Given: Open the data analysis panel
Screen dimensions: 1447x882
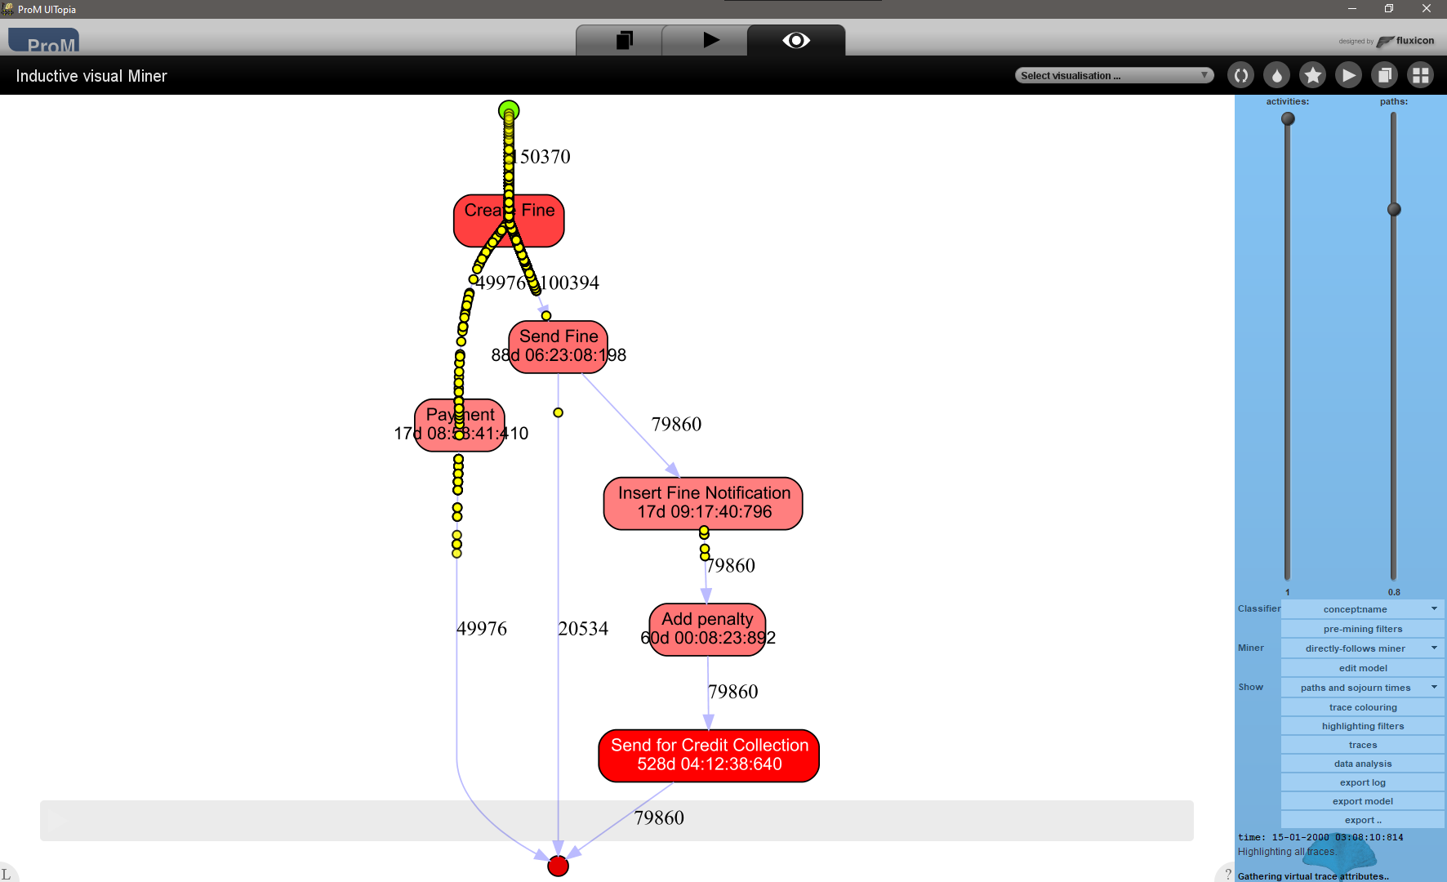Looking at the screenshot, I should (1362, 763).
